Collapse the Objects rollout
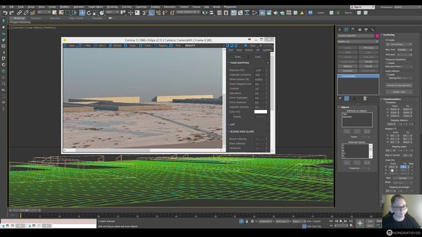 pyautogui.click(x=339, y=107)
